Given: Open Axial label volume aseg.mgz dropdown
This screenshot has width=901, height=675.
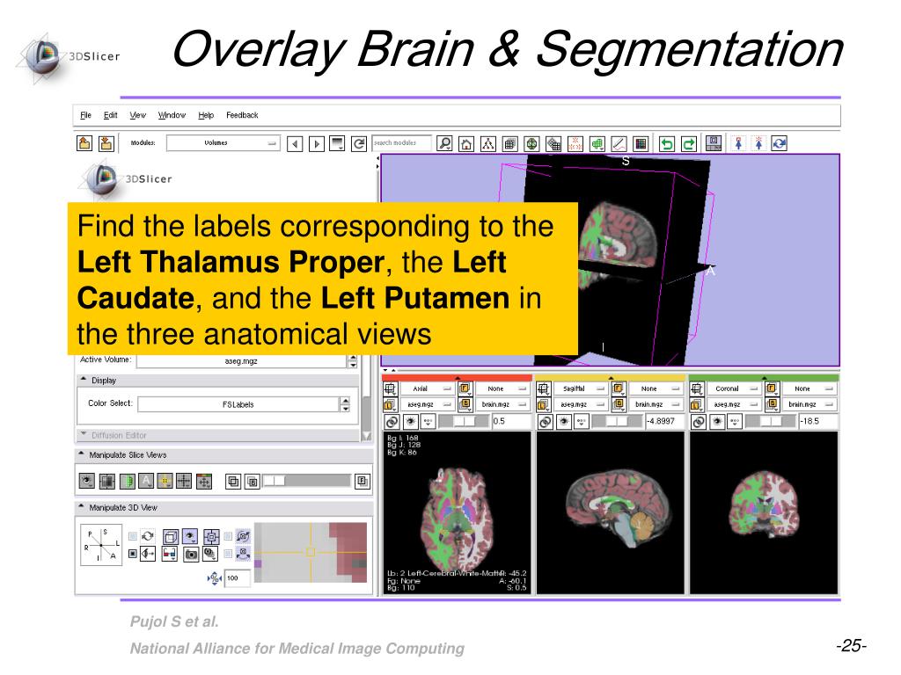Looking at the screenshot, I should pos(427,404).
